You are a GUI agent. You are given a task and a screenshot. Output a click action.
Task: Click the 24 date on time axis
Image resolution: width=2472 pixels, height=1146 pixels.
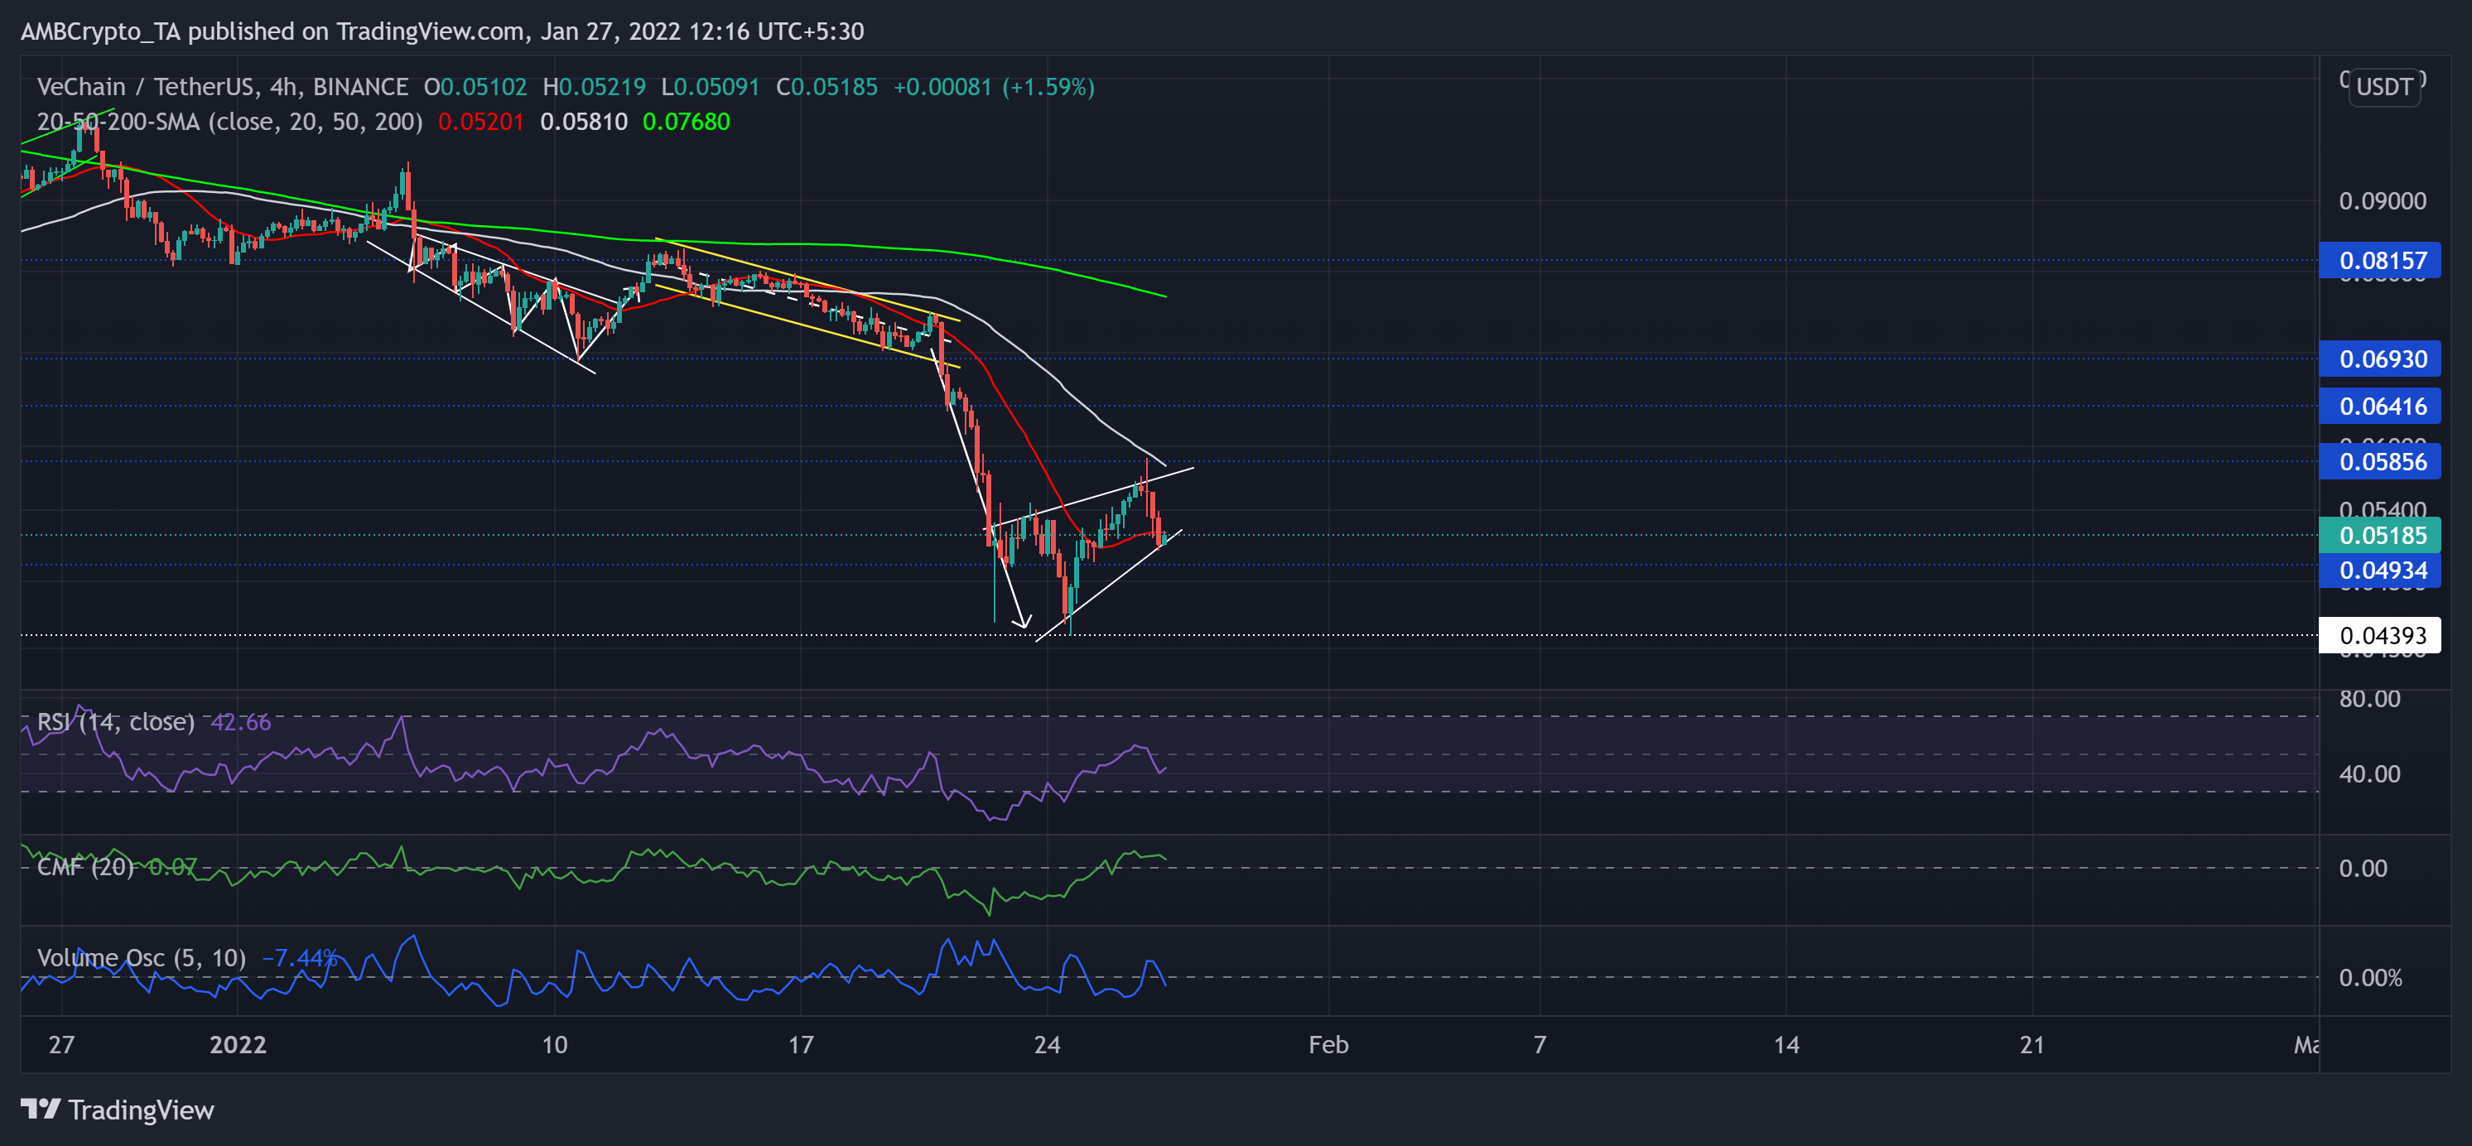point(1047,1044)
